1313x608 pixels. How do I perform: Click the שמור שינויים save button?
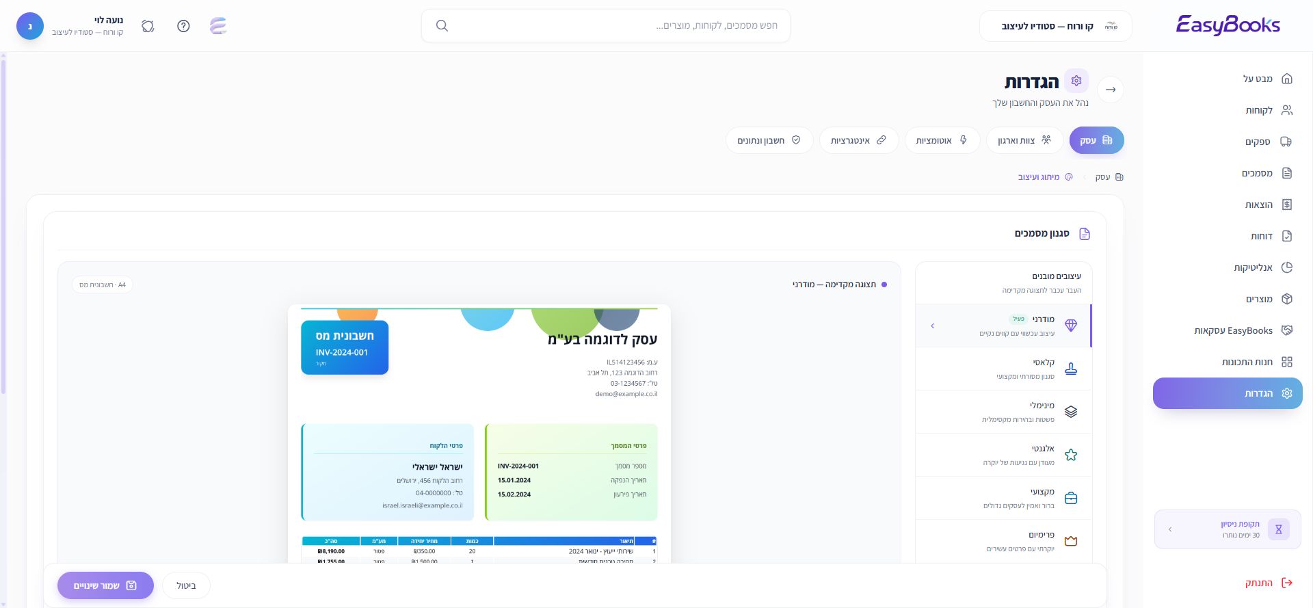105,585
